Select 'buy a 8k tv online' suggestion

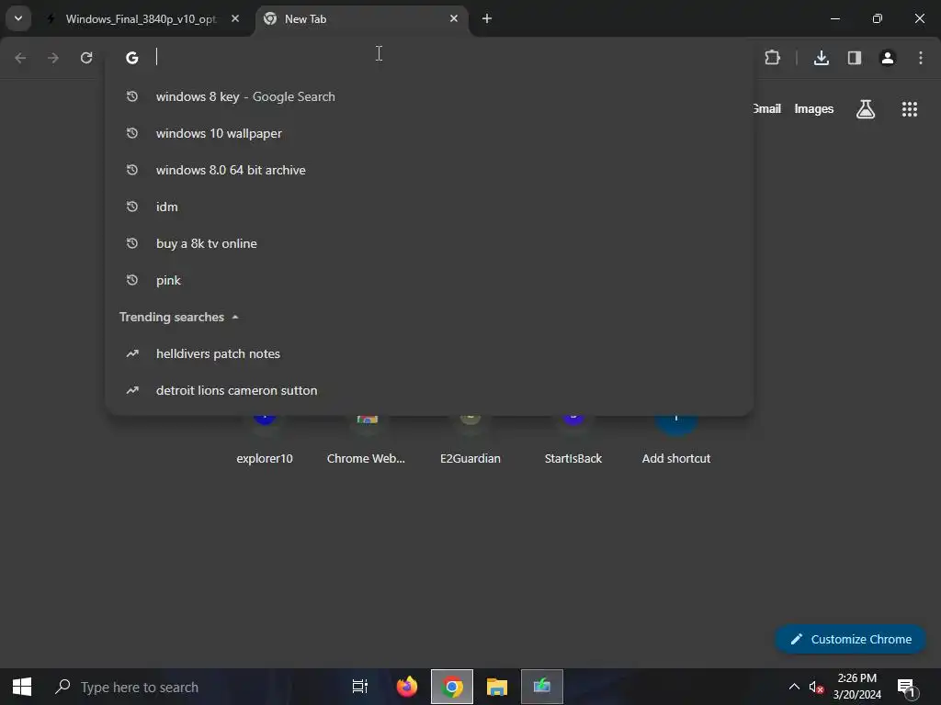coord(429,243)
